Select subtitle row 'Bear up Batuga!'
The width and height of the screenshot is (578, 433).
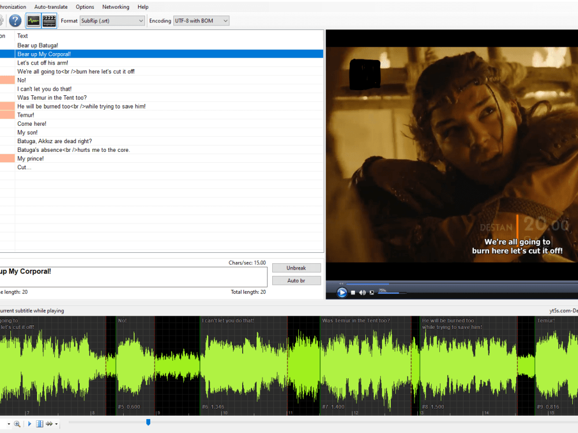pyautogui.click(x=161, y=45)
